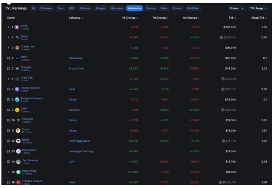Bookmark the GMX row
This screenshot has height=188, width=275.
point(8,58)
